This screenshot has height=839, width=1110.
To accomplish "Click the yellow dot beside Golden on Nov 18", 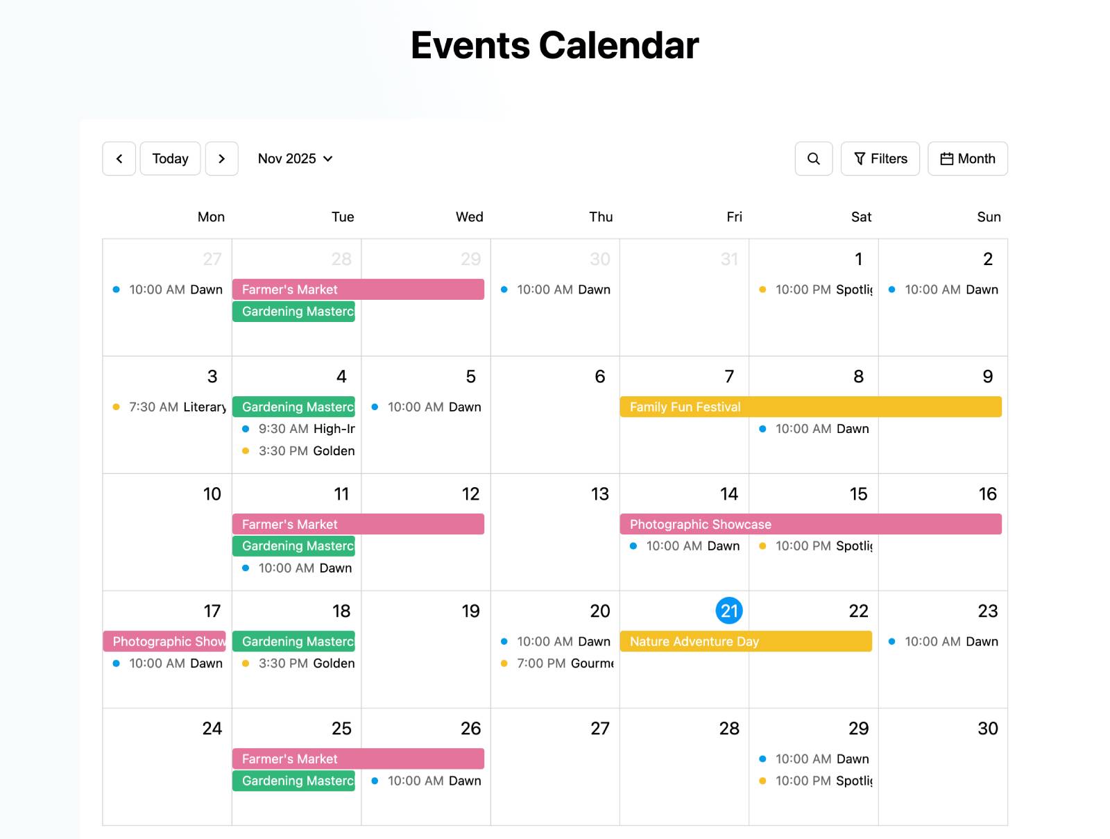I will pyautogui.click(x=246, y=663).
